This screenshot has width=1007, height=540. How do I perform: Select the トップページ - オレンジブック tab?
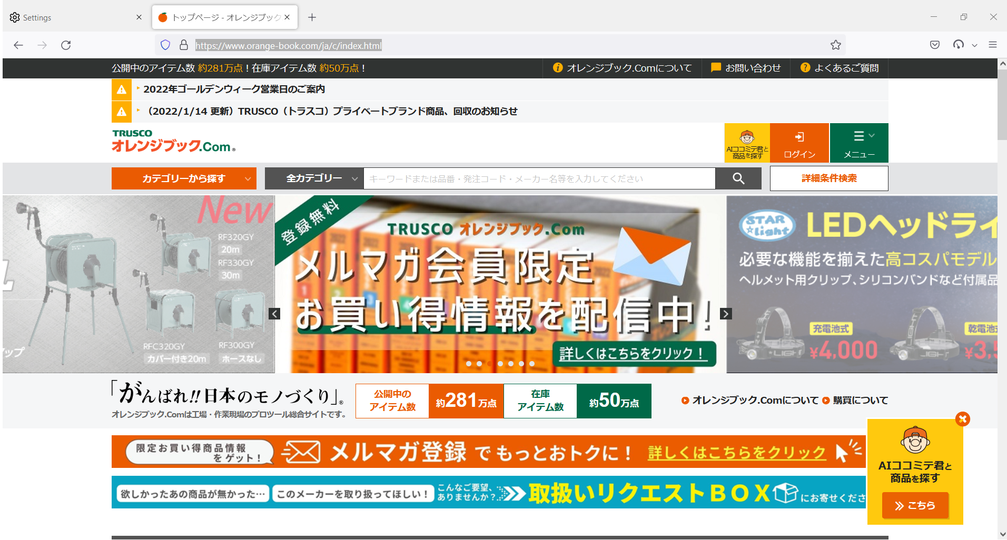point(225,17)
